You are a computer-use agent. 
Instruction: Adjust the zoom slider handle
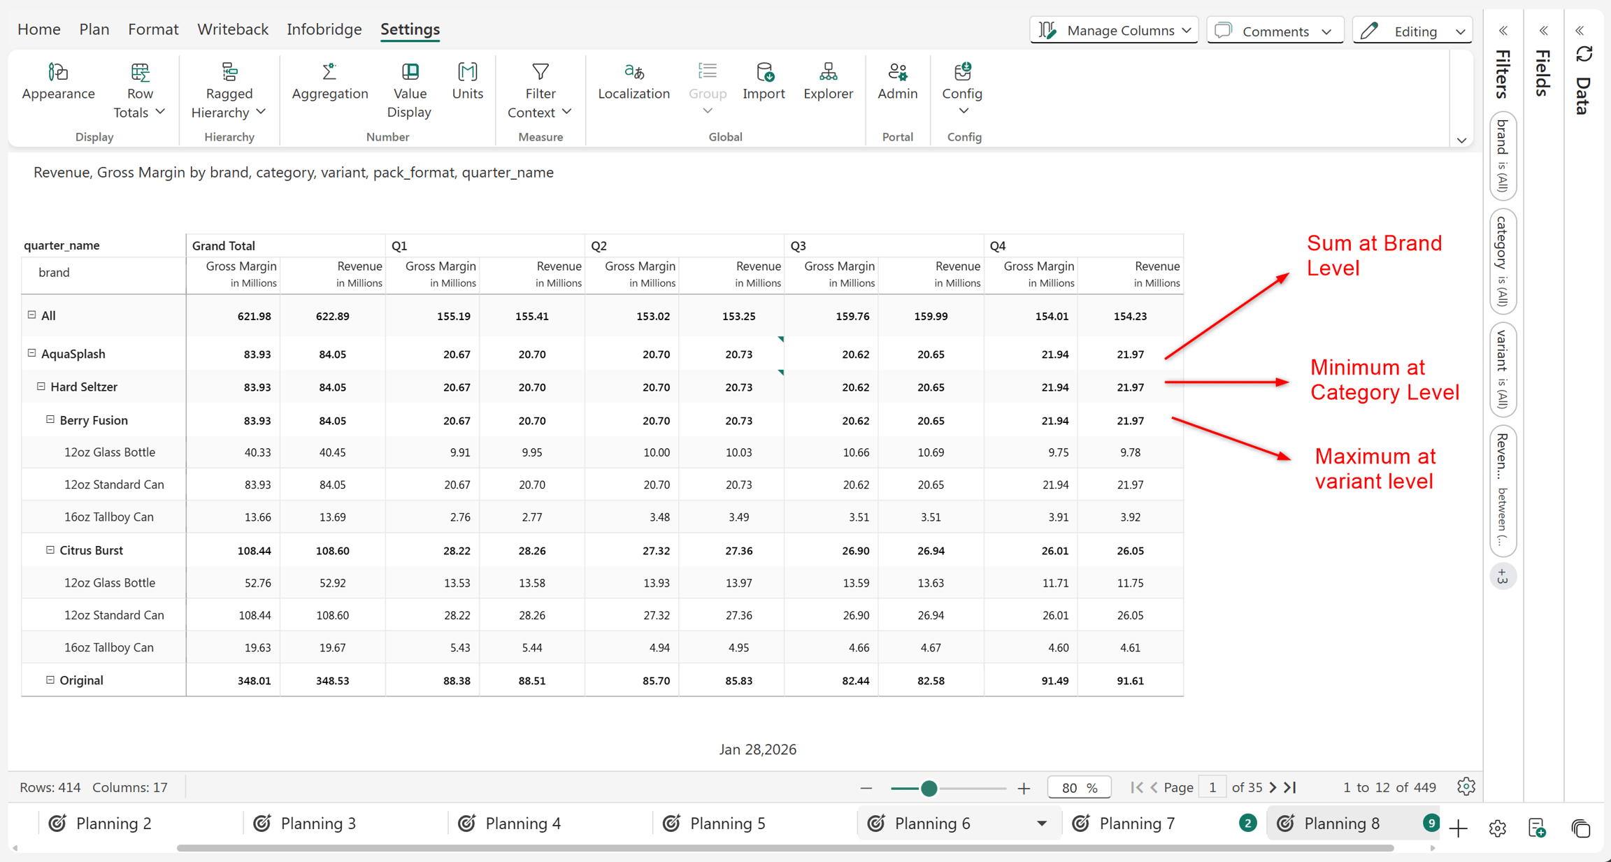(x=929, y=788)
